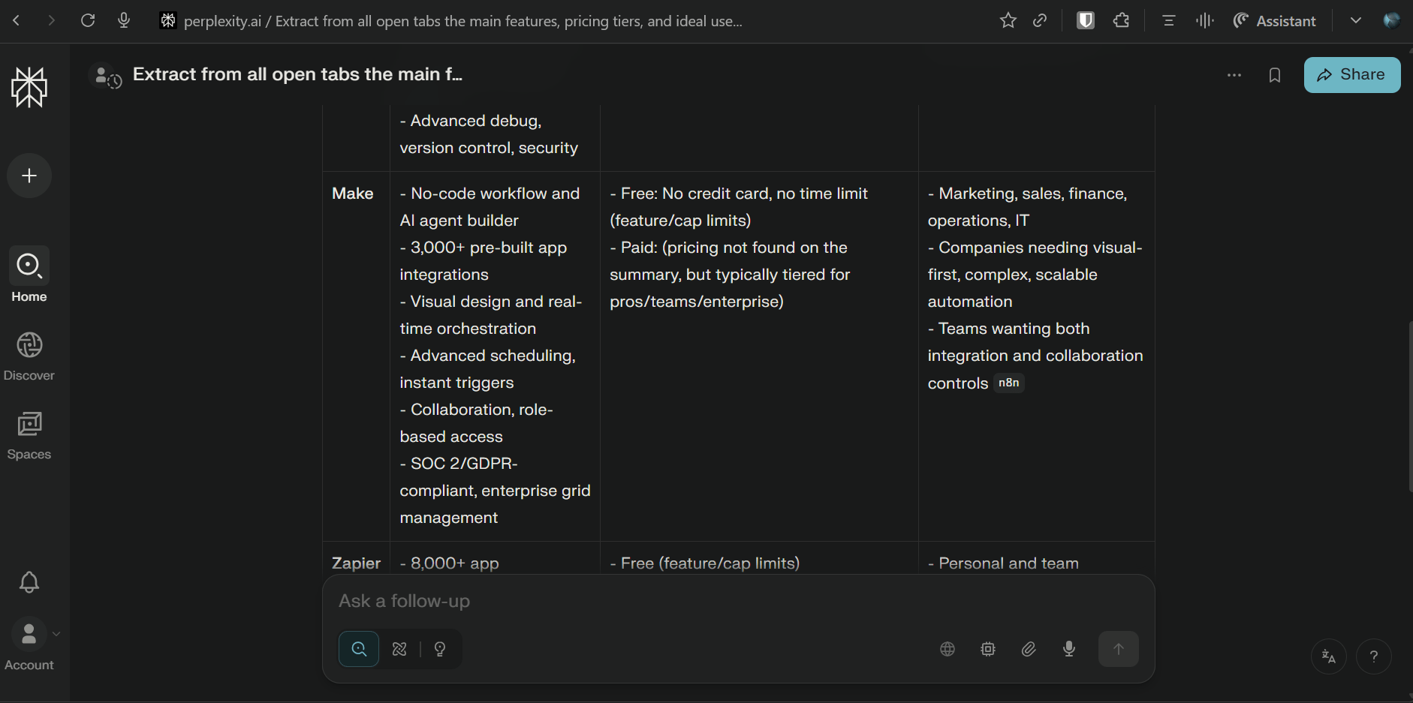The image size is (1413, 703).
Task: Bookmark page with the star icon
Action: 1008,21
